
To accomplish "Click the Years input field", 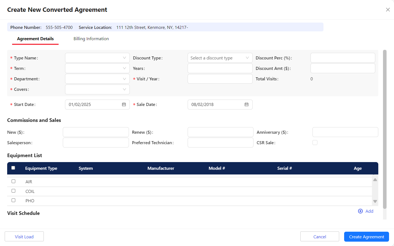I will (220, 68).
